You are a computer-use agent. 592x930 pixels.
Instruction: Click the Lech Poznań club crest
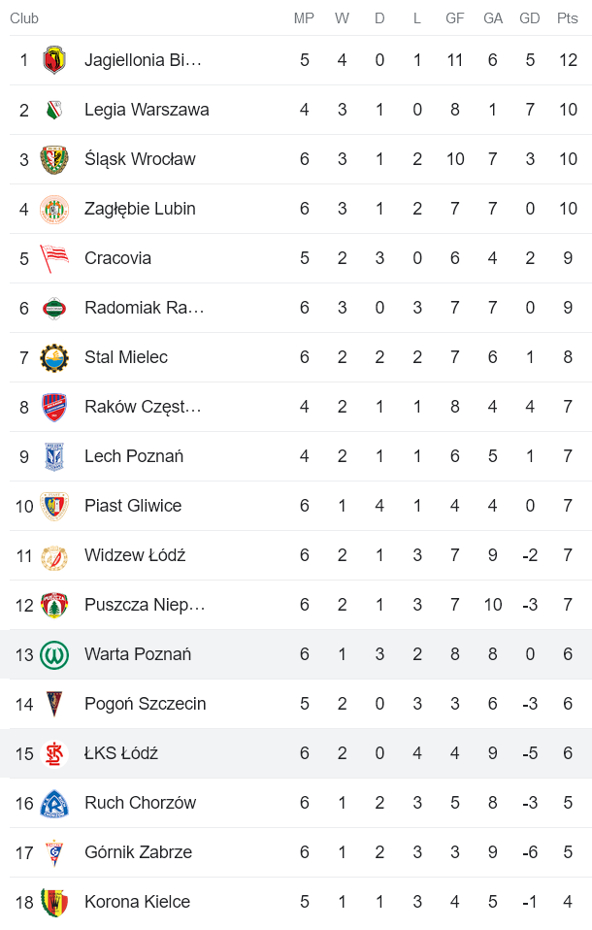tap(56, 455)
